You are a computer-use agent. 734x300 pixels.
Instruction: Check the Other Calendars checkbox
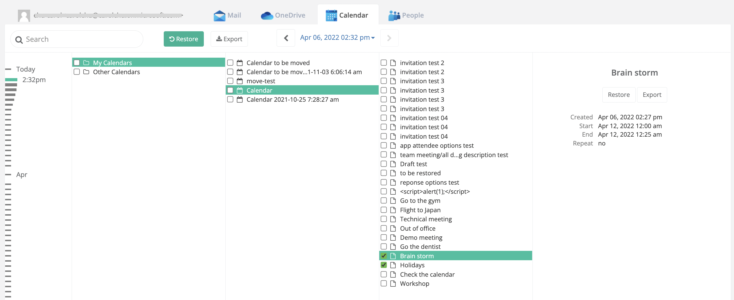click(77, 72)
